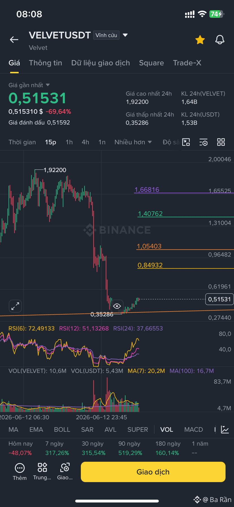Open price alert bell icon
The image size is (234, 507).
[220, 40]
